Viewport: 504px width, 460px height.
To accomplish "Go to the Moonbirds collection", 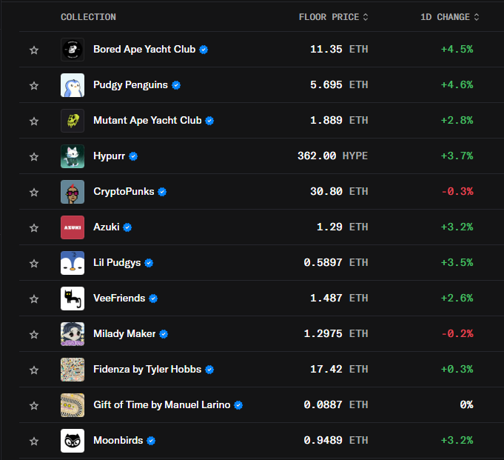I will tap(118, 441).
